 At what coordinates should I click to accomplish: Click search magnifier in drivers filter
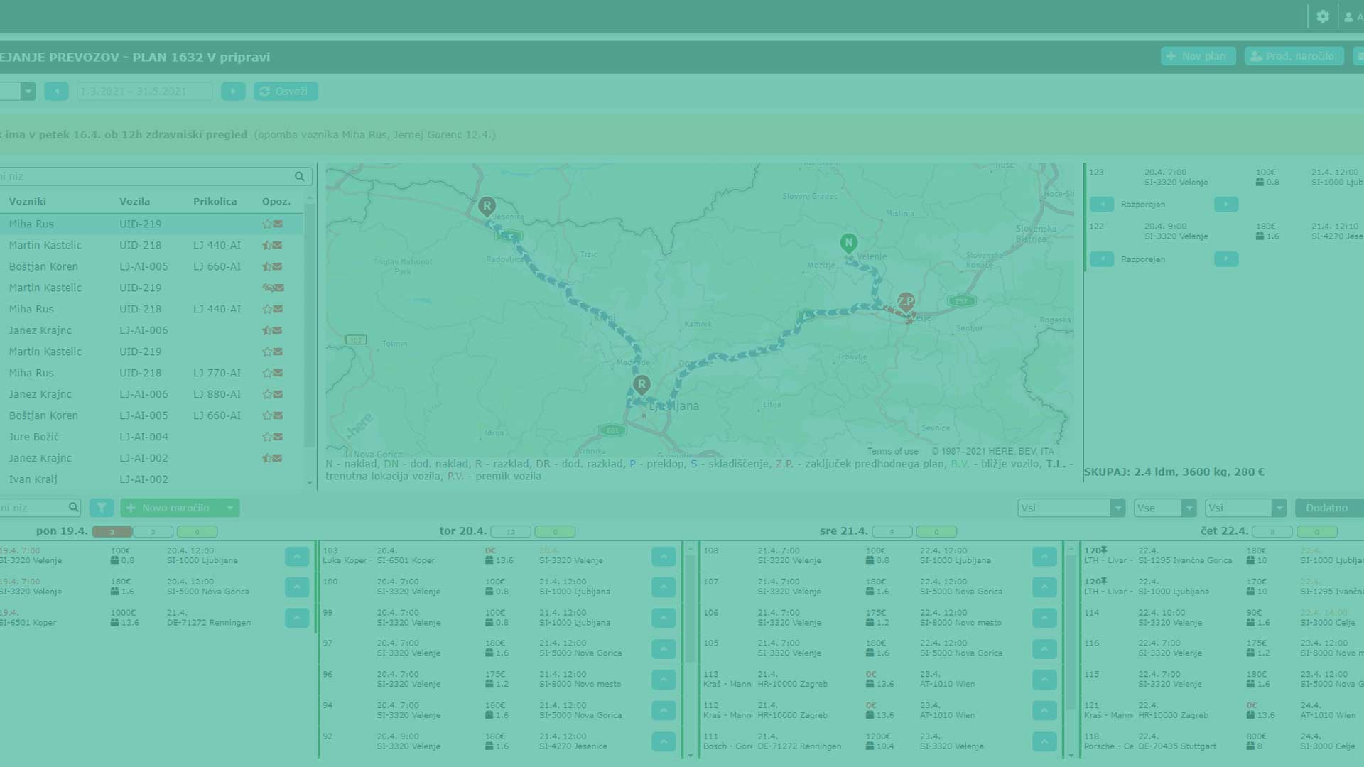coord(300,176)
